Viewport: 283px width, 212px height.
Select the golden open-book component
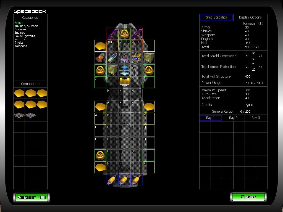[125, 82]
